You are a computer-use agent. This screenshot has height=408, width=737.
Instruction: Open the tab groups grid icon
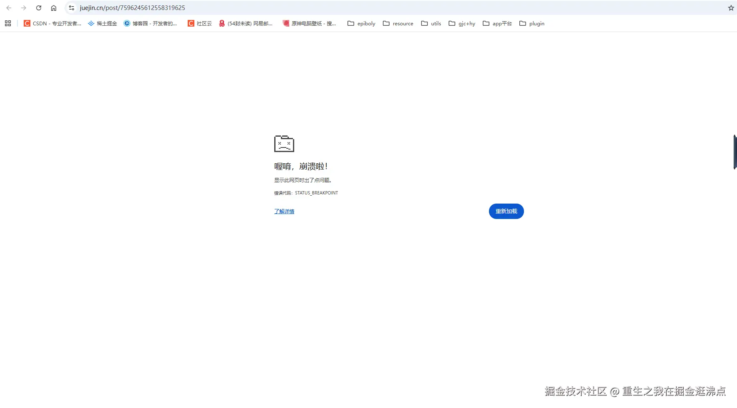click(x=7, y=23)
